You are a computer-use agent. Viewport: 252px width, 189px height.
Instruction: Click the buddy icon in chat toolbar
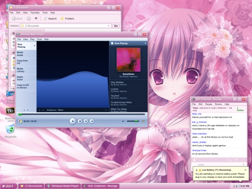click(194, 160)
